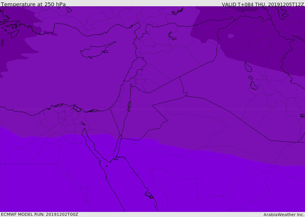Click the 'ArabiaWeather Inc' credit text

[x=284, y=215]
